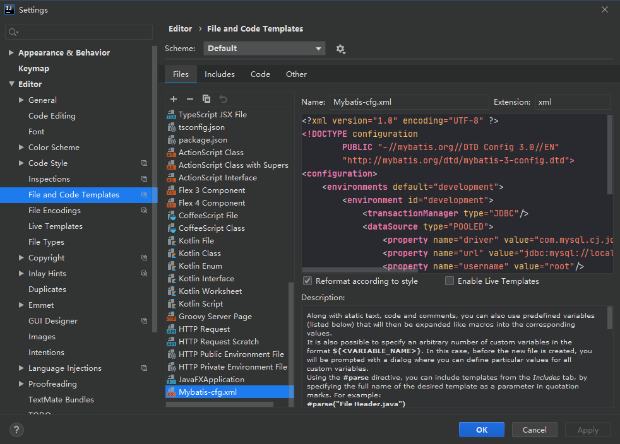Select the tsconfig.json template icon
Screen dimensions: 620x444
click(x=171, y=127)
